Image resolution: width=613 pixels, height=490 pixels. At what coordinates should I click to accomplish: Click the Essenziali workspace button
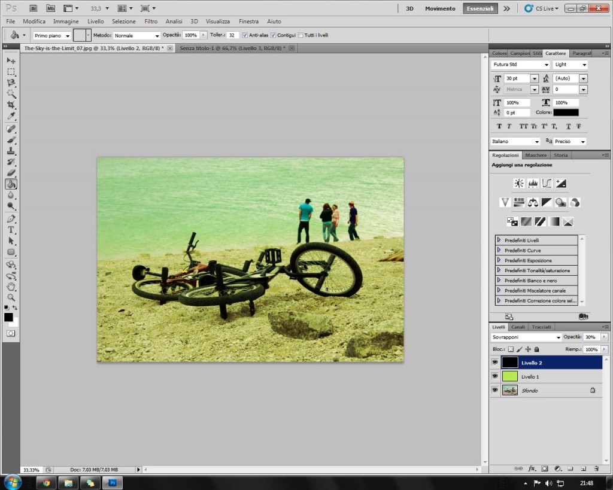480,8
